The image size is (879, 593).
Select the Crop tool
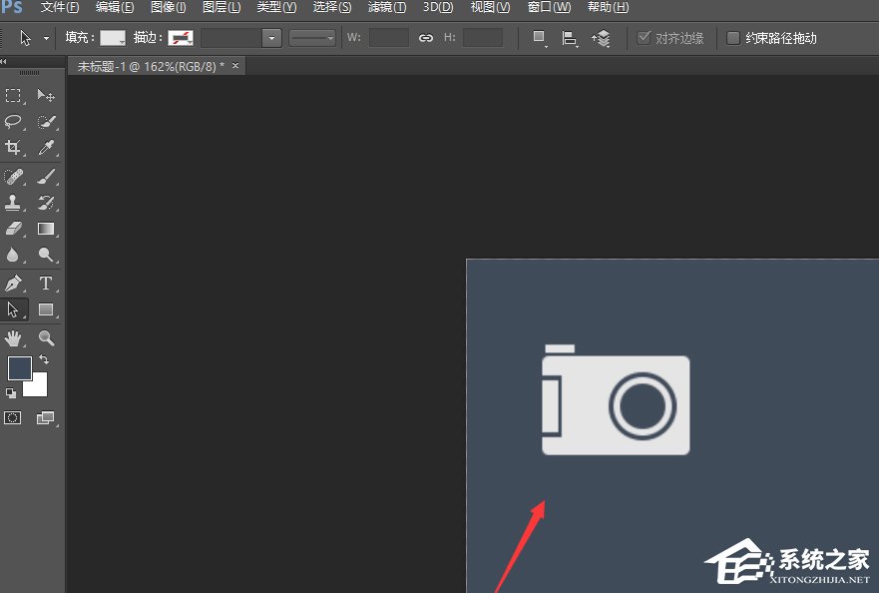click(13, 147)
